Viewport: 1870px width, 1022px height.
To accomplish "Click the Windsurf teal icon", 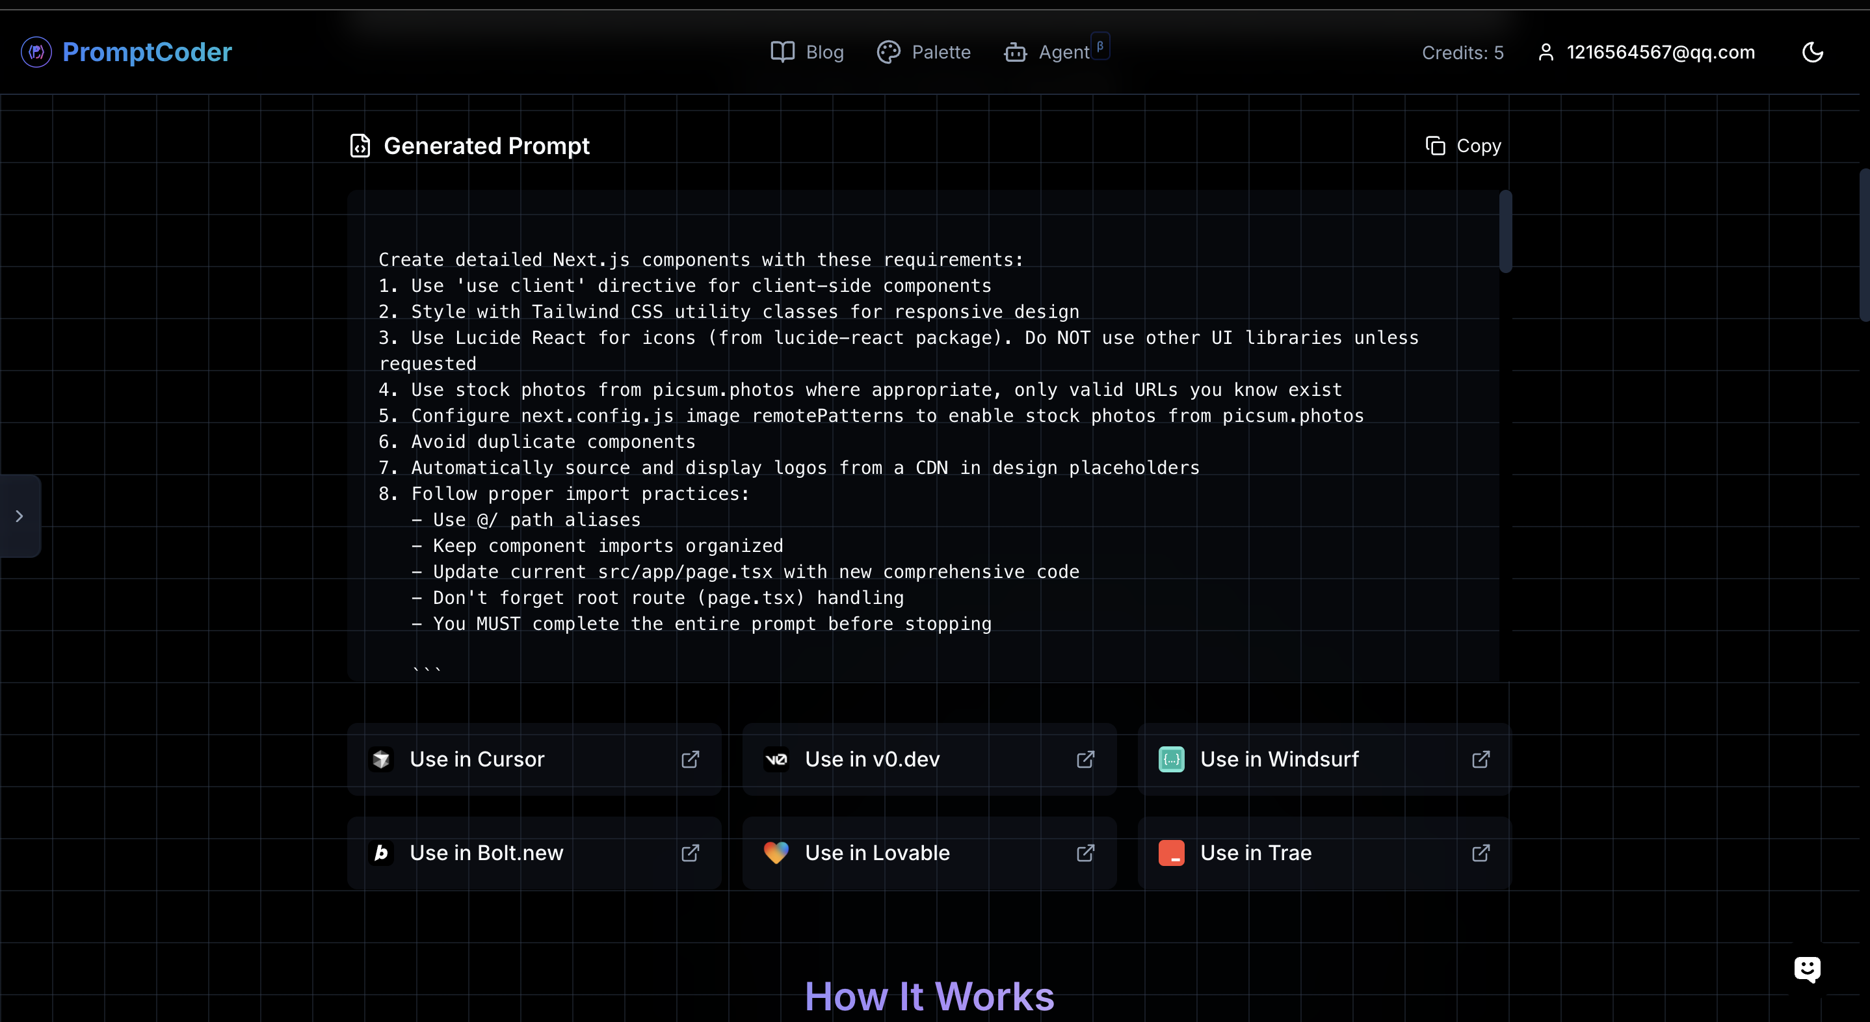I will click(x=1171, y=759).
